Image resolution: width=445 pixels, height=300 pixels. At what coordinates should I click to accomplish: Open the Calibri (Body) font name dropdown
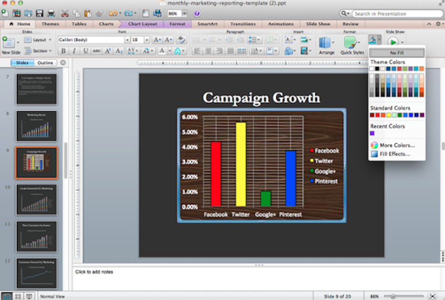[126, 40]
